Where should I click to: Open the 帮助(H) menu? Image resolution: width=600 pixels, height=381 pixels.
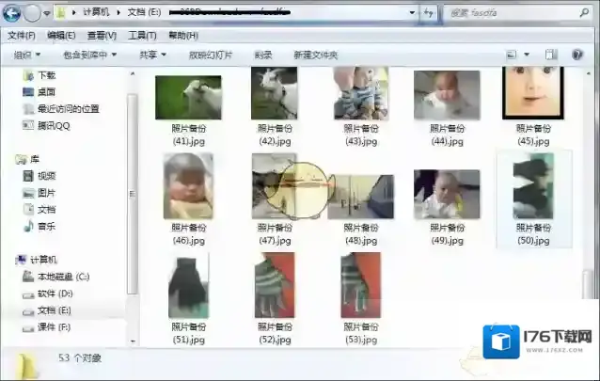[x=183, y=36]
